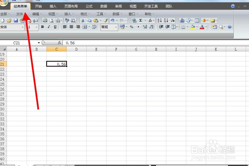Cut selection with the scissors icon
249x166 pixels.
pos(83,20)
